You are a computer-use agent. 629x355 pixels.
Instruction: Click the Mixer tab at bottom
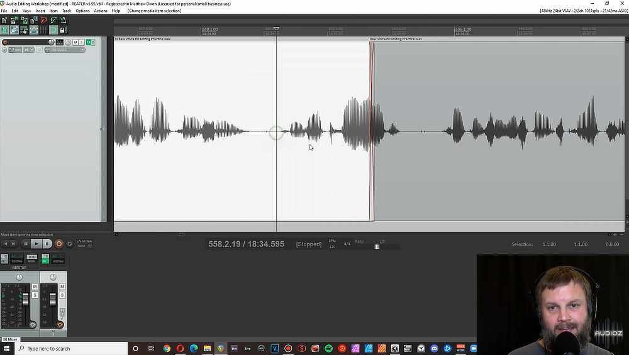click(x=10, y=339)
